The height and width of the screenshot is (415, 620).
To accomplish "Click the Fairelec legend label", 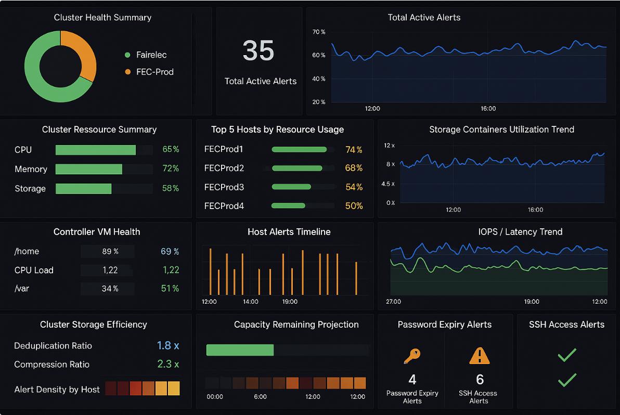I will point(151,55).
